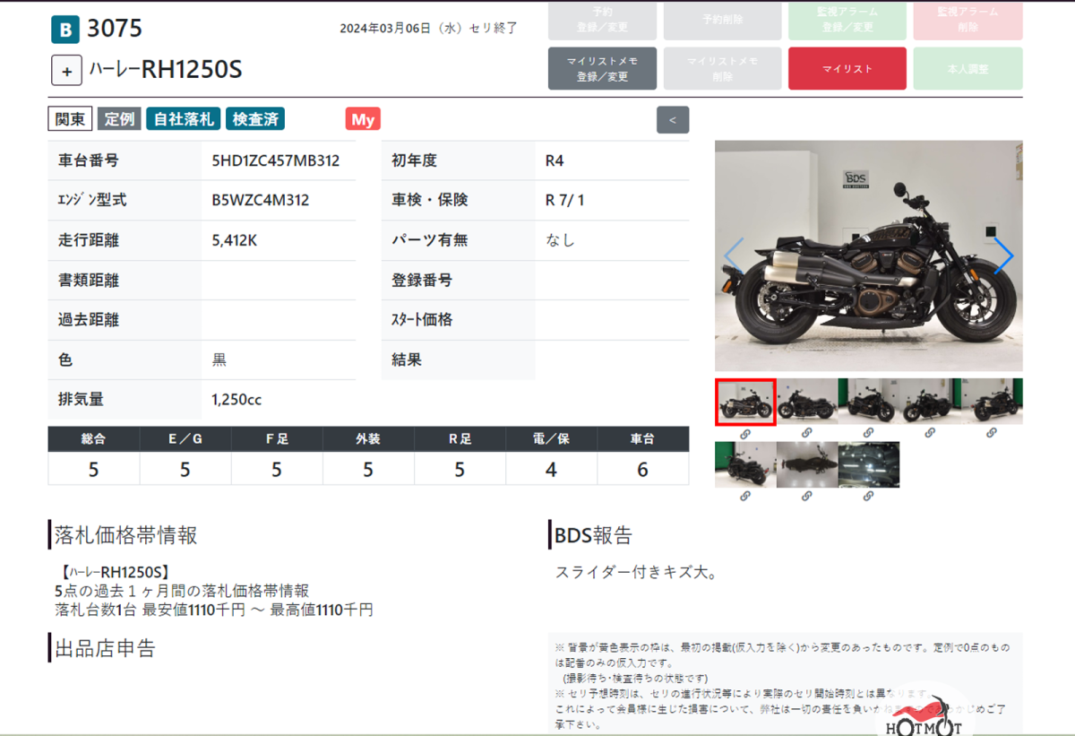Screen dimensions: 1075x736
Task: Select the rear-view thumbnail in second row
Action: (745, 464)
